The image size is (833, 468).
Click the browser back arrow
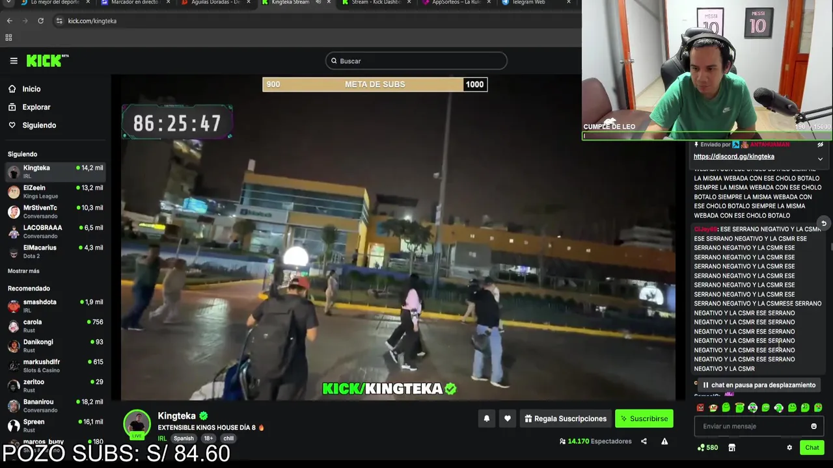click(x=9, y=21)
